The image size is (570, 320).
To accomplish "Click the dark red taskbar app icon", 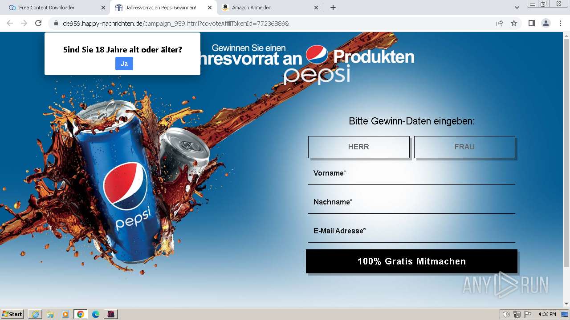I will 111,314.
